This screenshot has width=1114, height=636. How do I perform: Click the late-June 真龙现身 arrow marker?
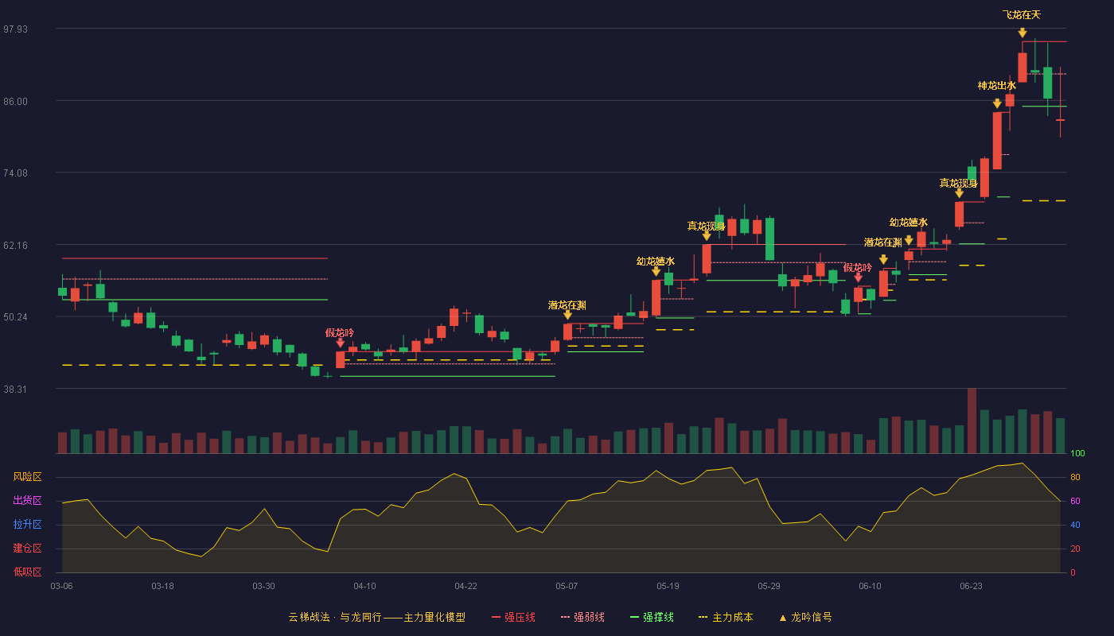tap(959, 193)
